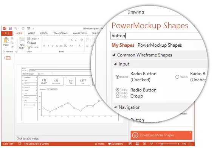This screenshot has height=148, width=217.
Task: Close the Download More Shapes banner chevron
Action: pos(191,132)
